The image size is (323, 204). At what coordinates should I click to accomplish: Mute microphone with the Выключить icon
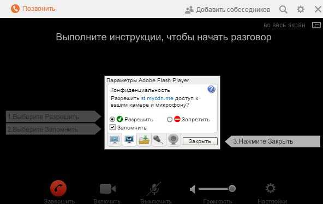[154, 189]
